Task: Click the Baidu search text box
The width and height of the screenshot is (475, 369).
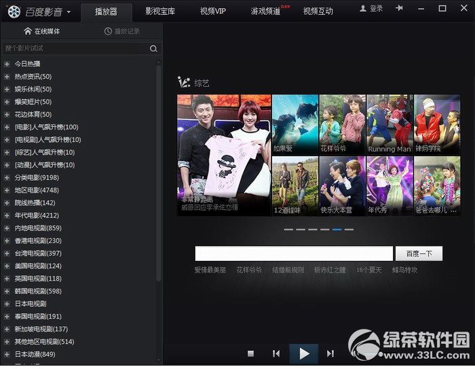Action: [x=294, y=253]
